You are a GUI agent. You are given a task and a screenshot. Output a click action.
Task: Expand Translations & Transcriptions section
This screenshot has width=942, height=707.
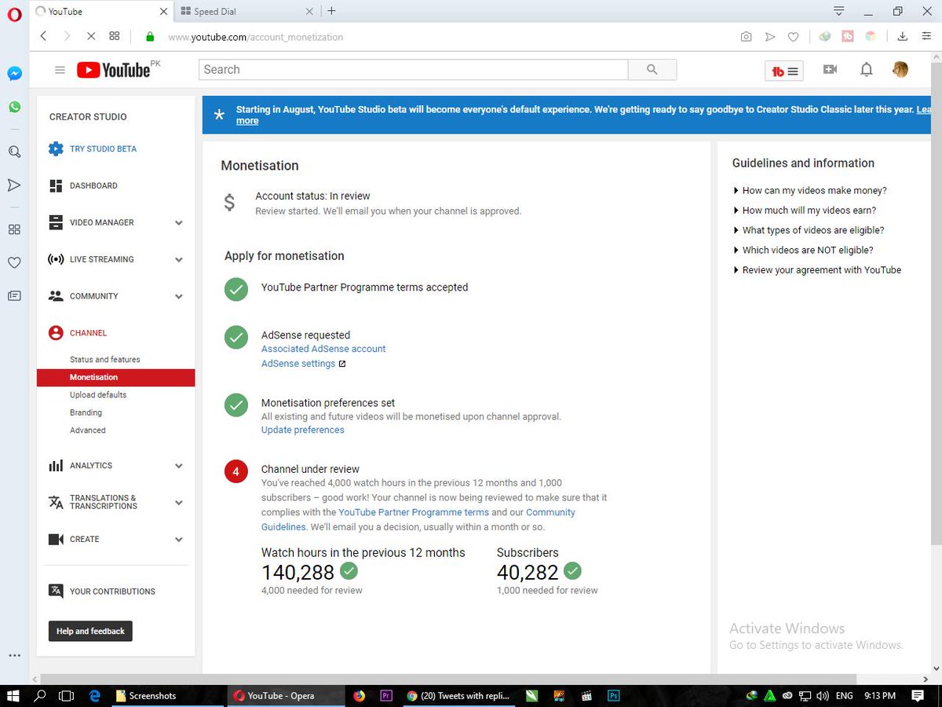[x=179, y=503]
